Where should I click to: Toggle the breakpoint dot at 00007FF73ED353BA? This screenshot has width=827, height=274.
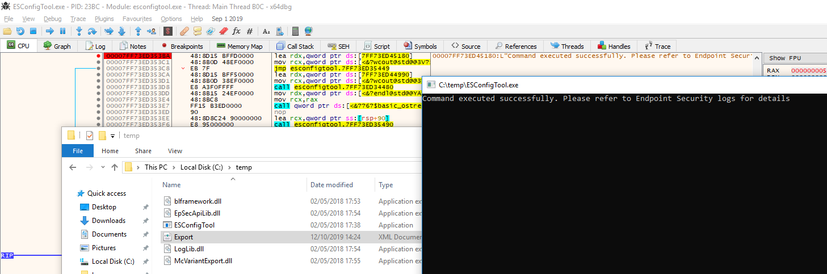pos(98,56)
